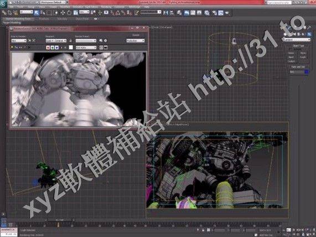This screenshot has width=316, height=237.
Task: Click the Use Pivot Point Center icon
Action: point(93,13)
